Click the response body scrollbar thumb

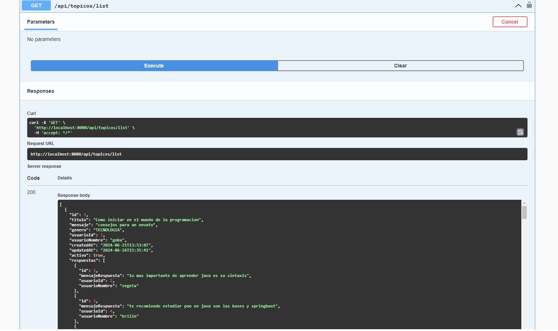(524, 212)
